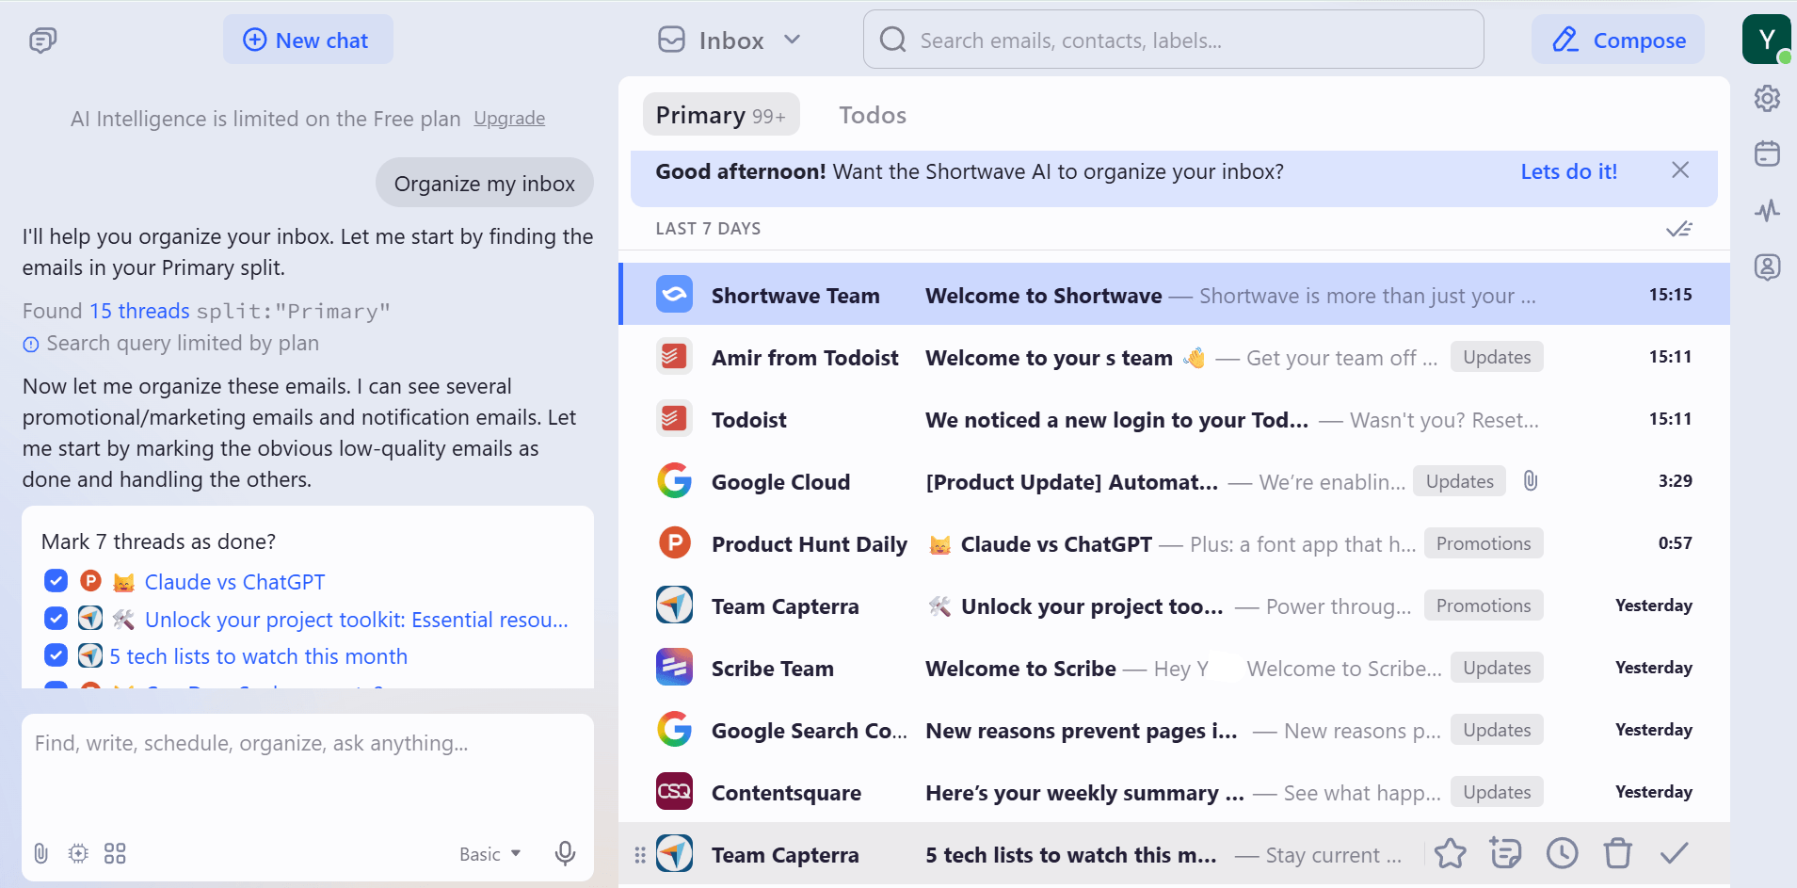Open the '15 threads' search result link
This screenshot has height=888, width=1797.
coord(139,311)
